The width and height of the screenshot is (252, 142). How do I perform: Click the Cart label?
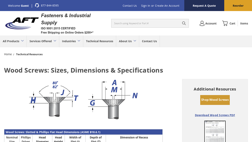(232, 23)
